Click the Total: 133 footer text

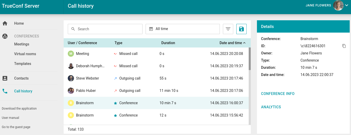click(x=76, y=129)
